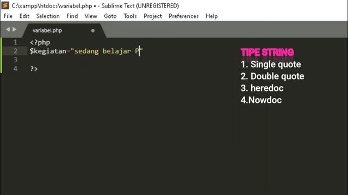Open the Project menu

point(153,16)
